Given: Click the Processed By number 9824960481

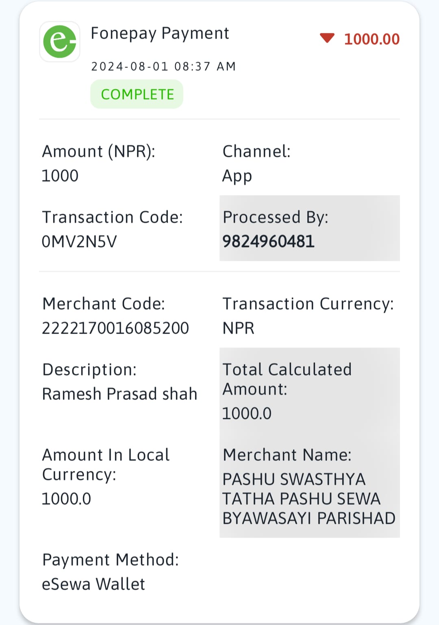Looking at the screenshot, I should point(268,242).
